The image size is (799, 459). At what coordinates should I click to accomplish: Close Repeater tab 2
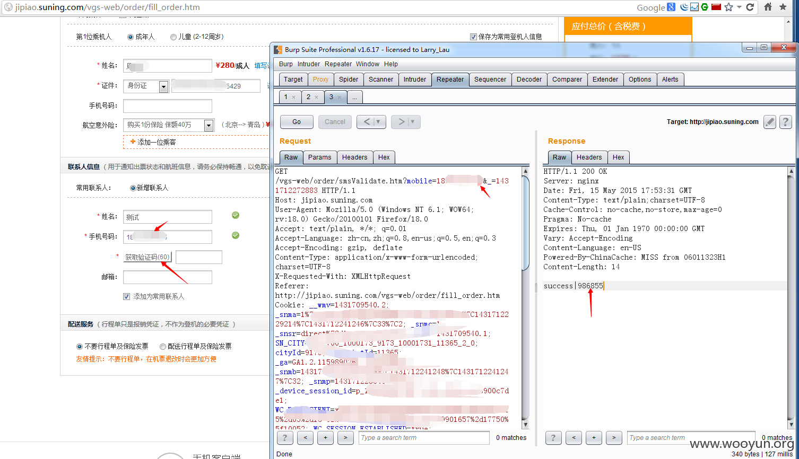(x=316, y=97)
